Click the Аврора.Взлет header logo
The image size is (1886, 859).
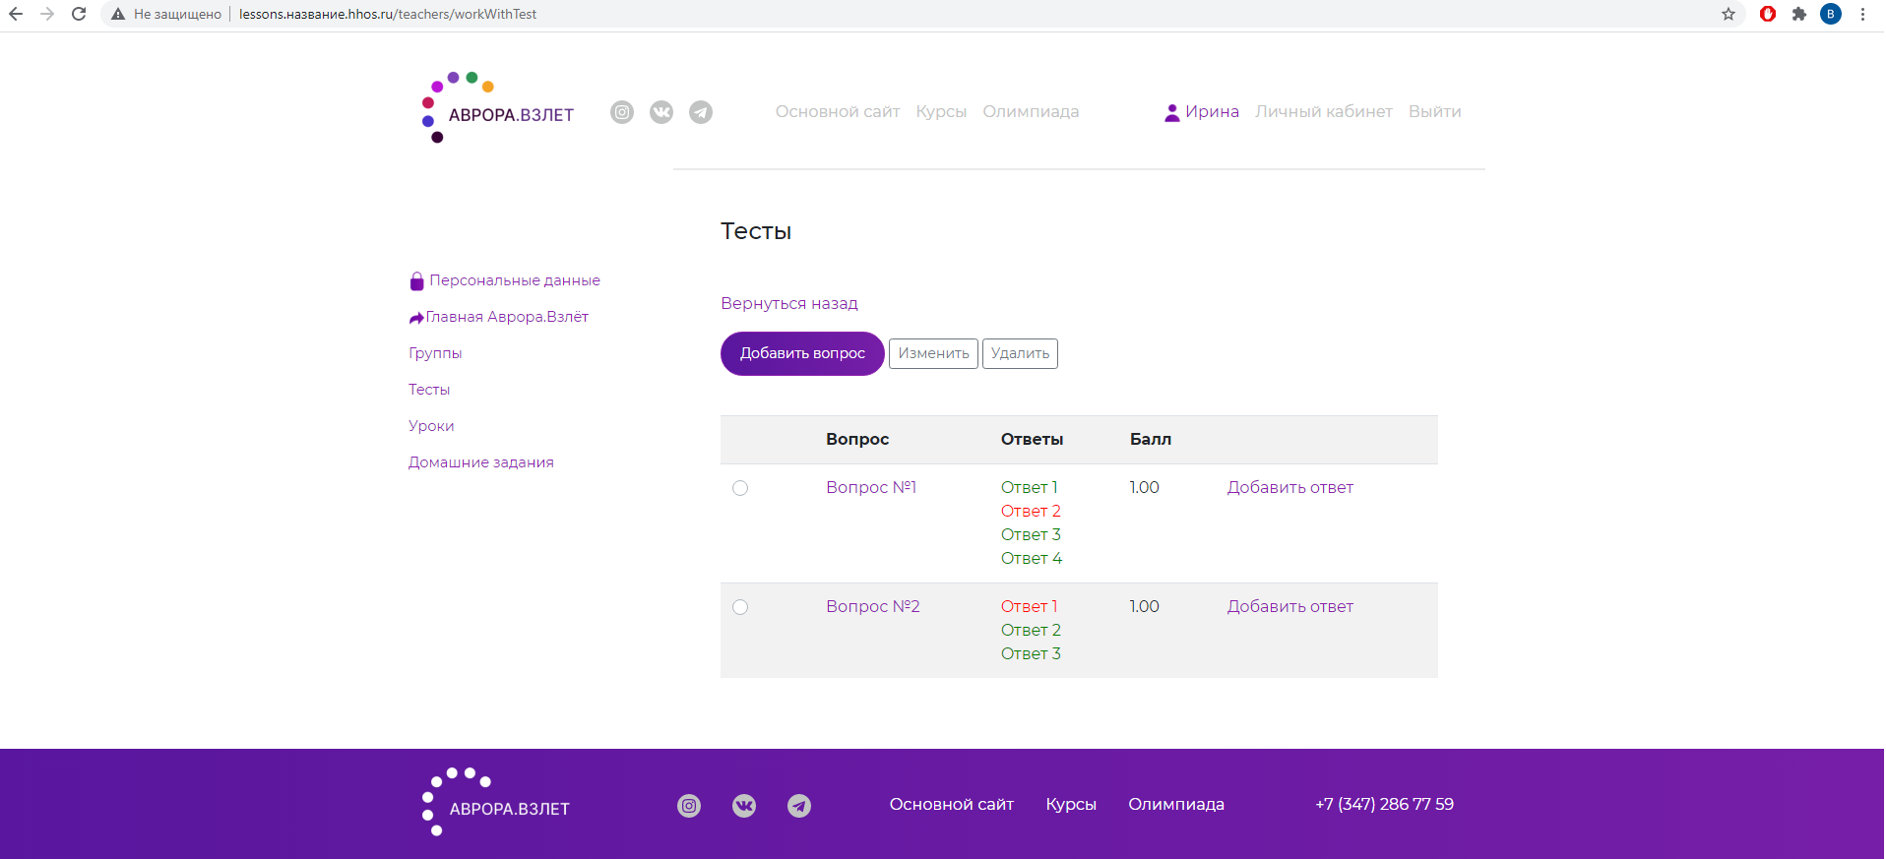(x=498, y=107)
